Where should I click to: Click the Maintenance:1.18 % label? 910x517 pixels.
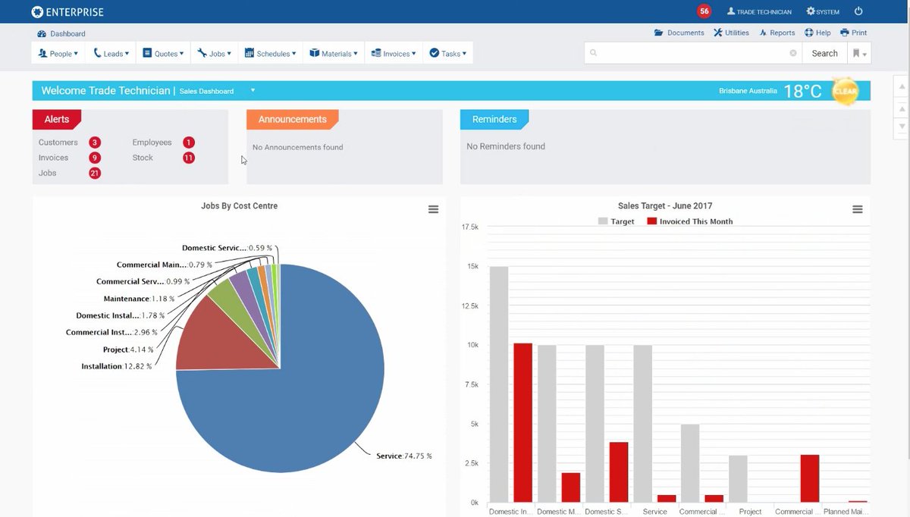(139, 299)
